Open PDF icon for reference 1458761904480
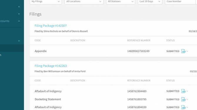The height and width of the screenshot is (110, 197). pos(183,91)
